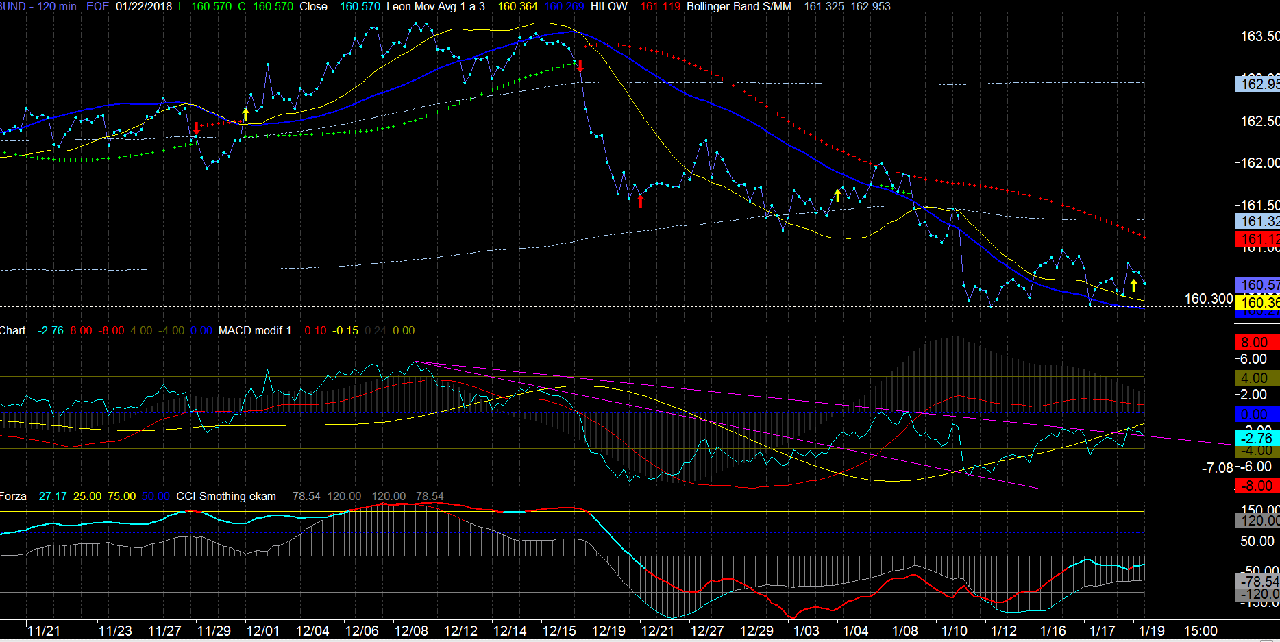Select the '162.953' Bollinger value in header
The width and height of the screenshot is (1280, 642).
[871, 6]
